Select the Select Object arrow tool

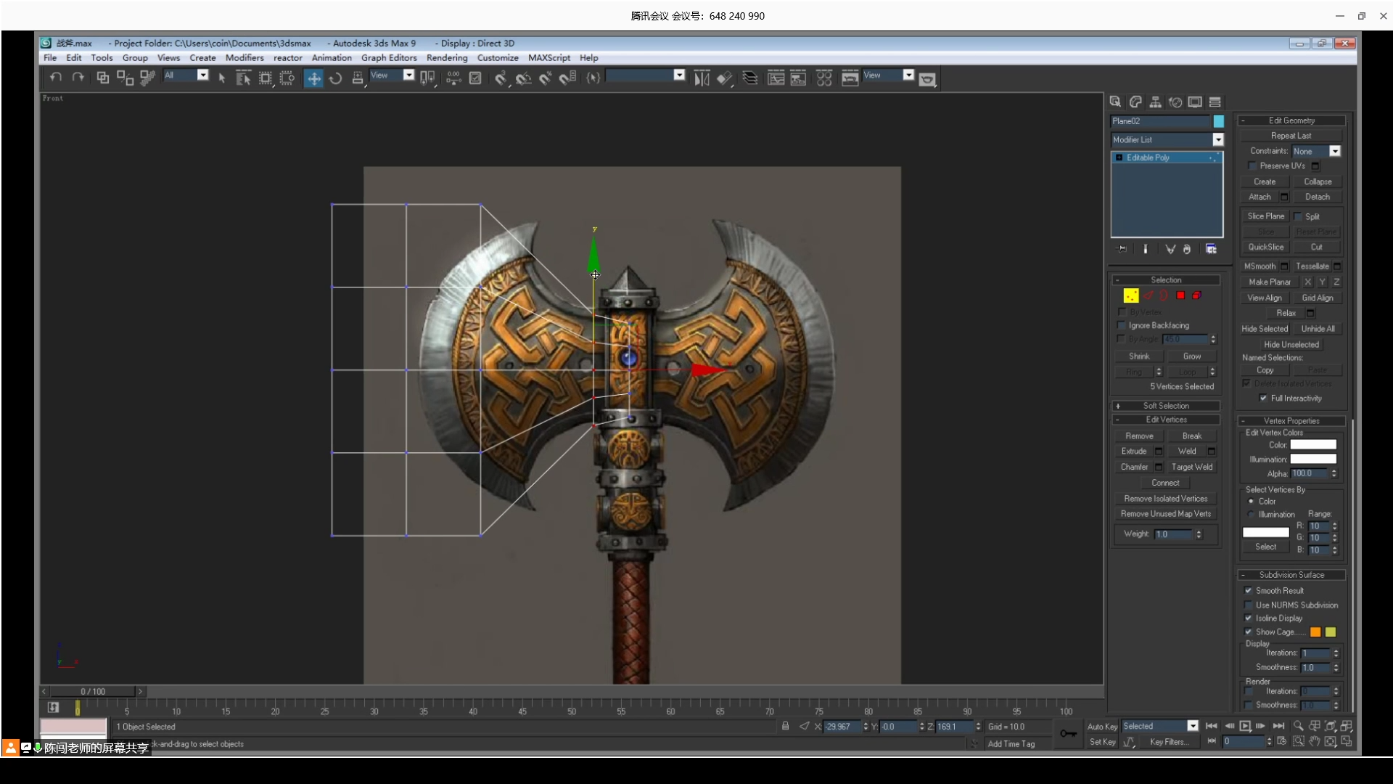(x=222, y=78)
